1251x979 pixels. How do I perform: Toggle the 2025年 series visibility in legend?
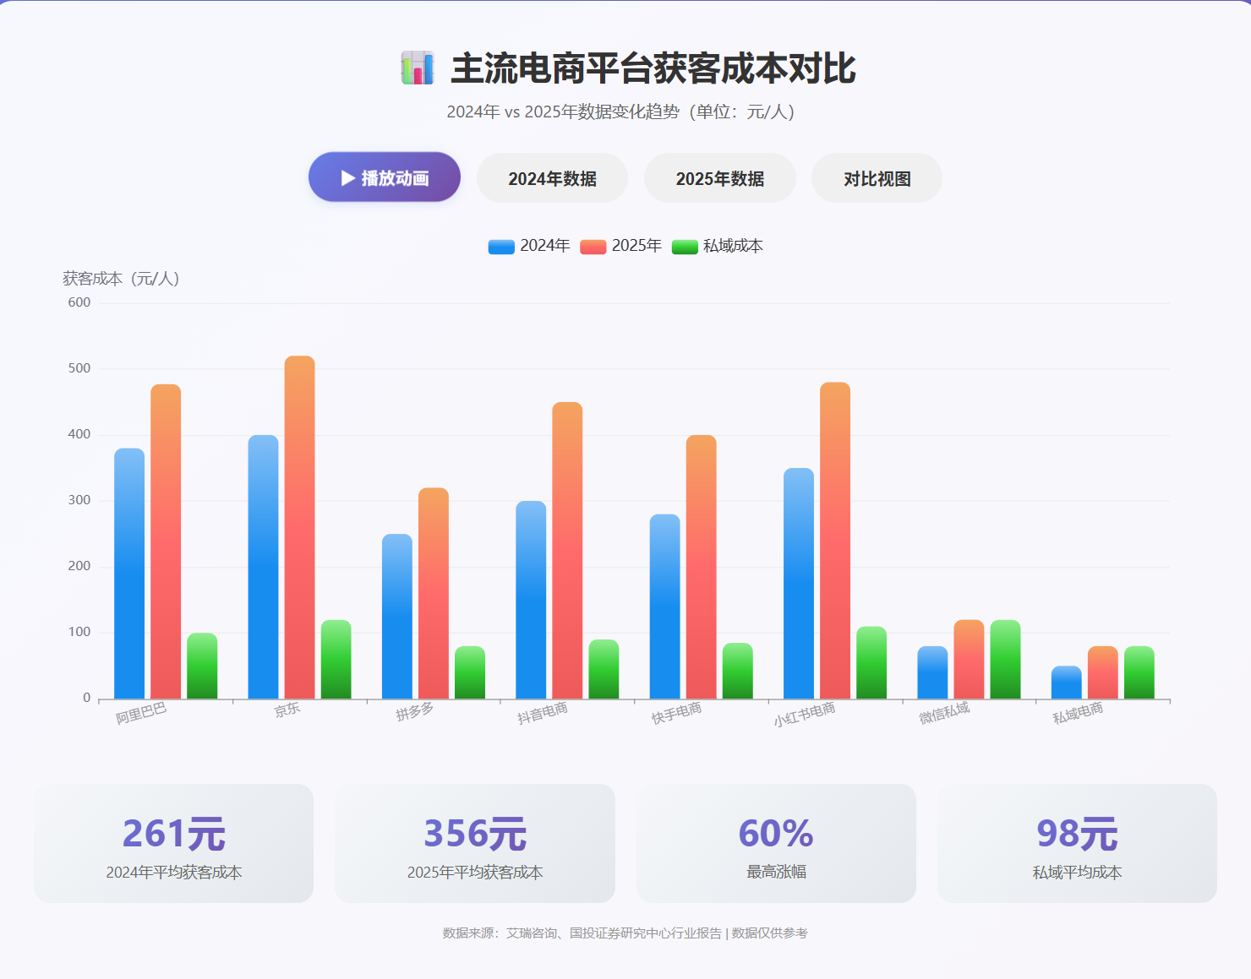pos(623,246)
